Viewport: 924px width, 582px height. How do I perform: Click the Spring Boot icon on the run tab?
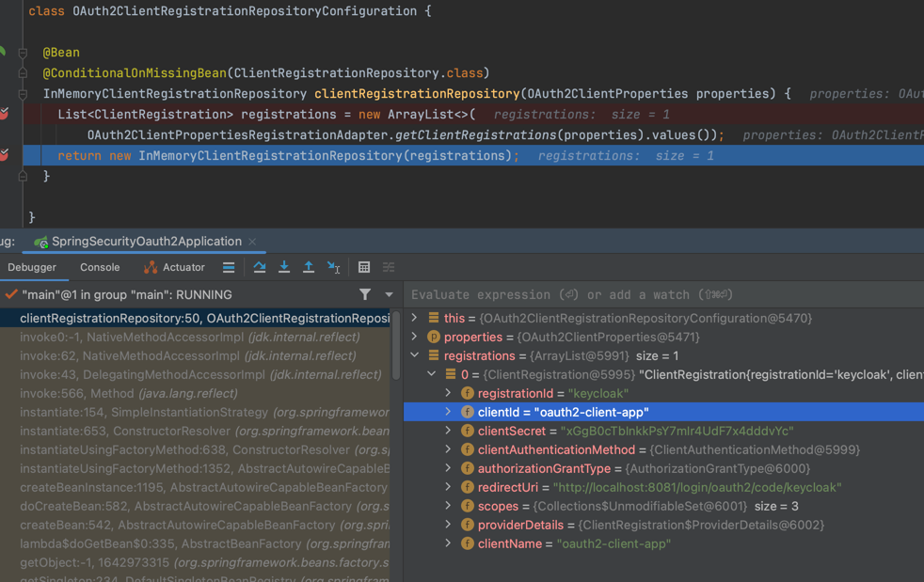coord(40,241)
